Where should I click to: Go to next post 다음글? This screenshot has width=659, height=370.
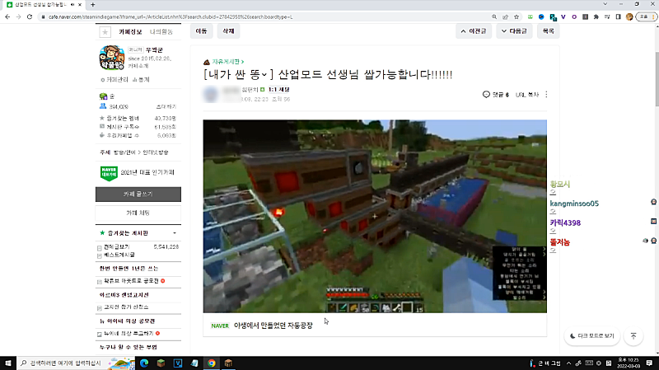(514, 31)
